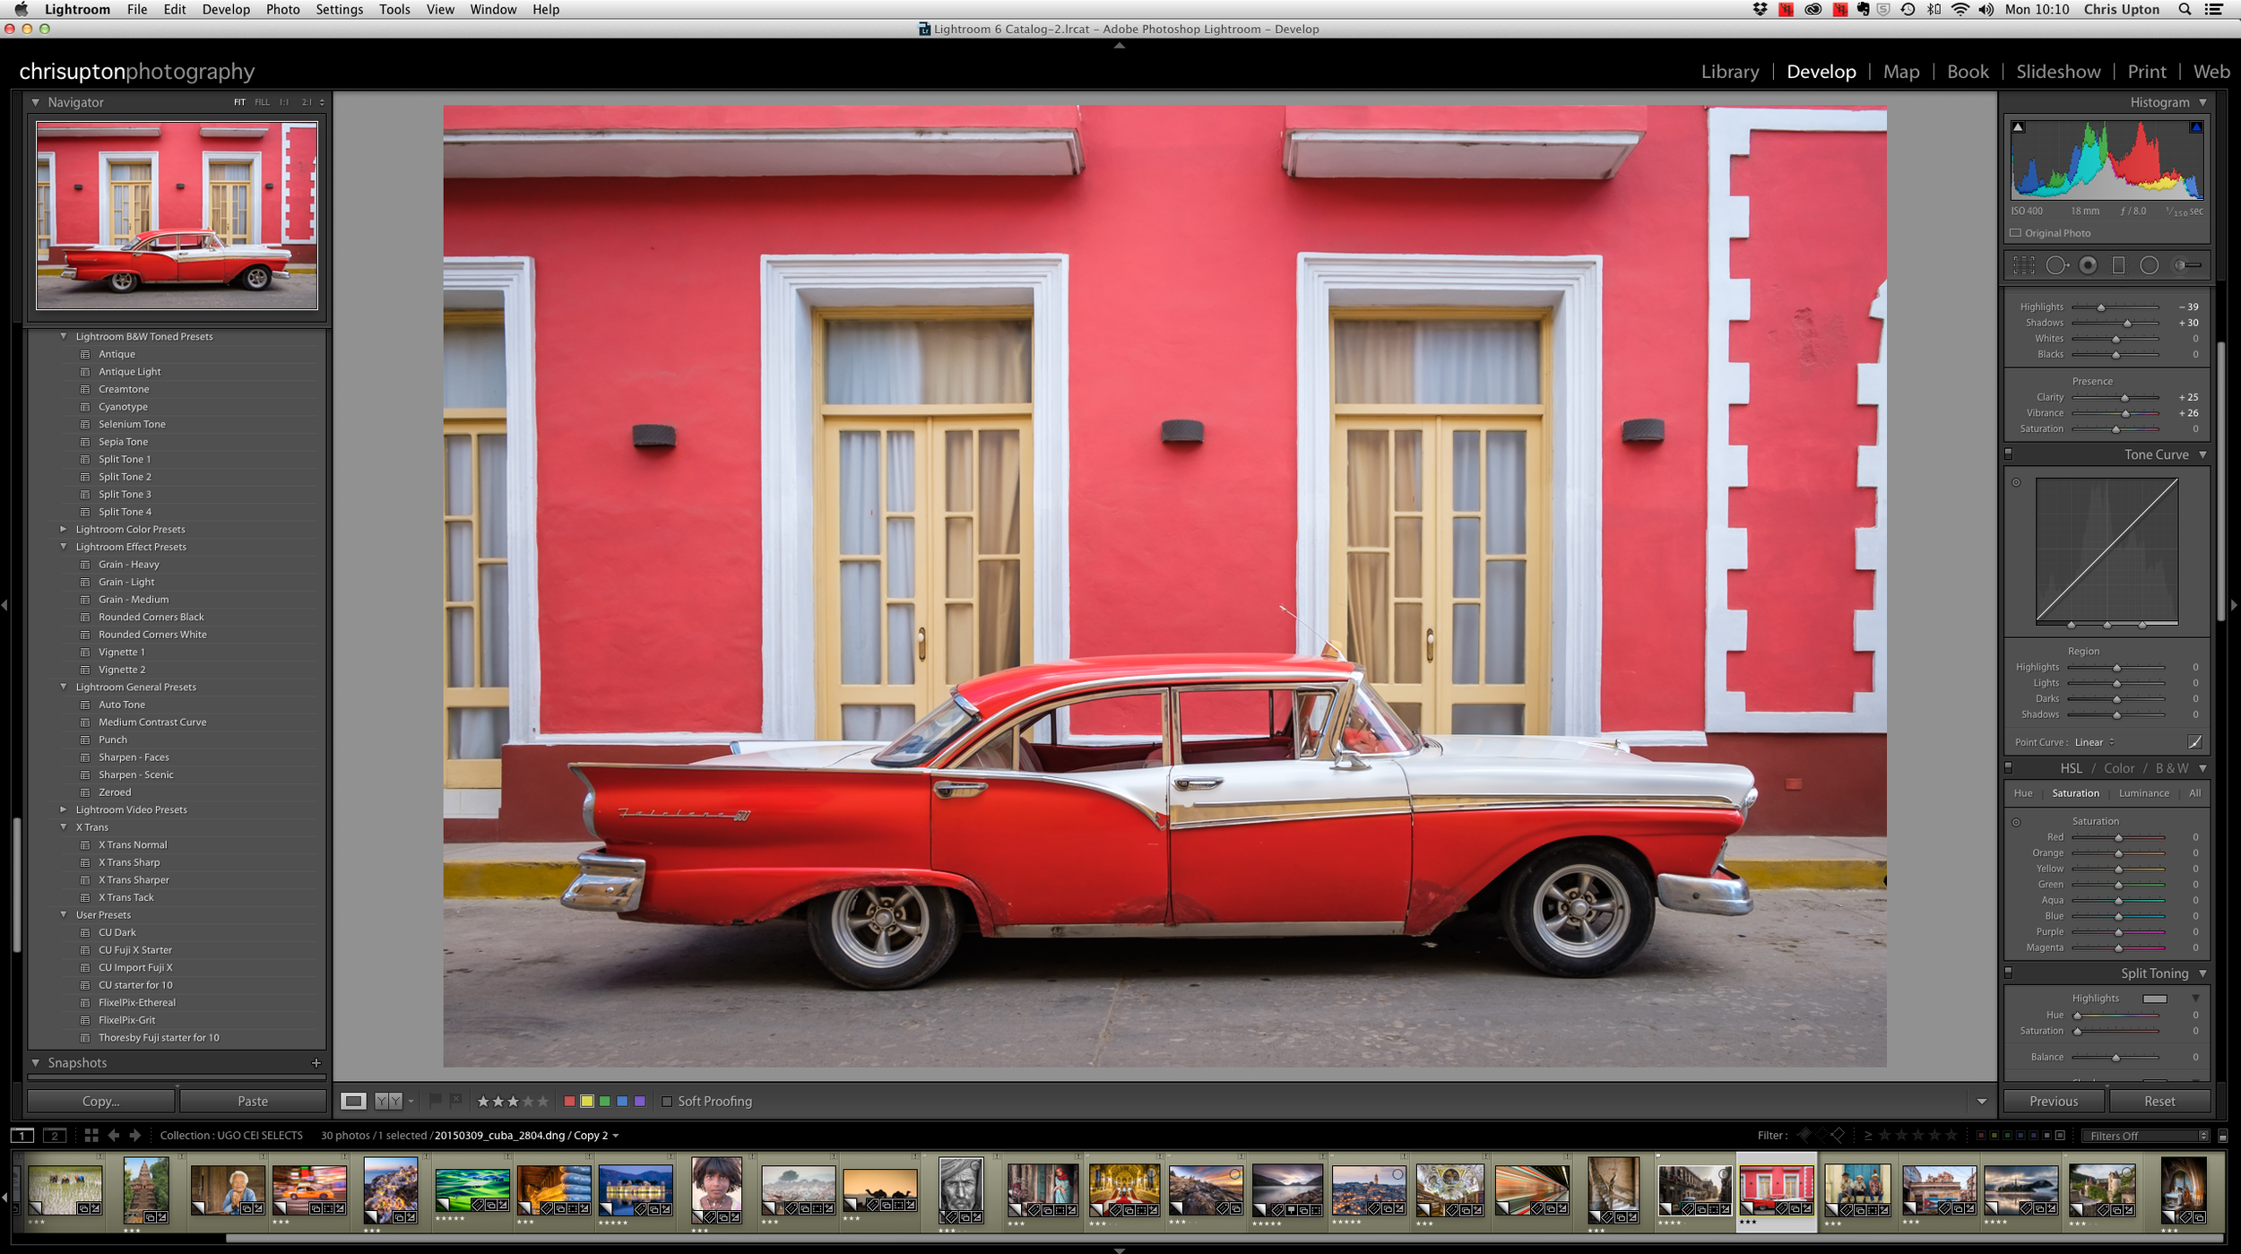Screen dimensions: 2241x1254
Task: Go back with the left arrow
Action: pos(114,1135)
